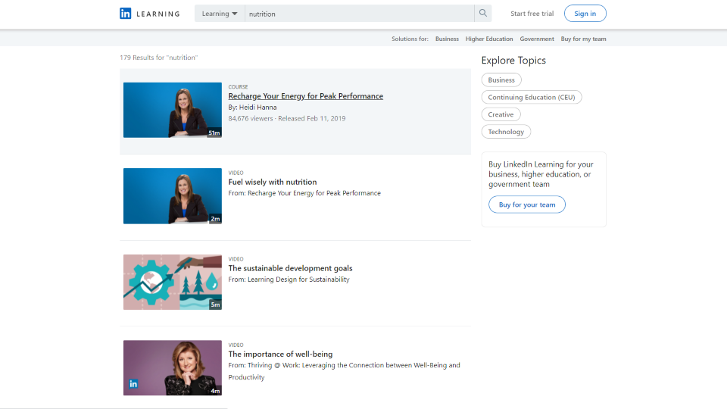Image resolution: width=727 pixels, height=409 pixels.
Task: Open Fuel wisely with nutrition video
Action: click(273, 182)
